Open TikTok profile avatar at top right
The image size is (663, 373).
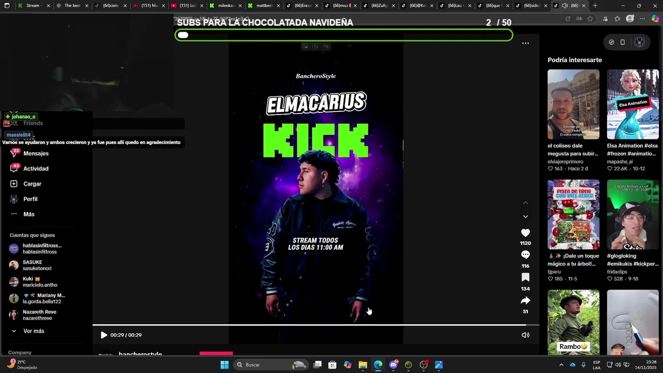point(640,42)
